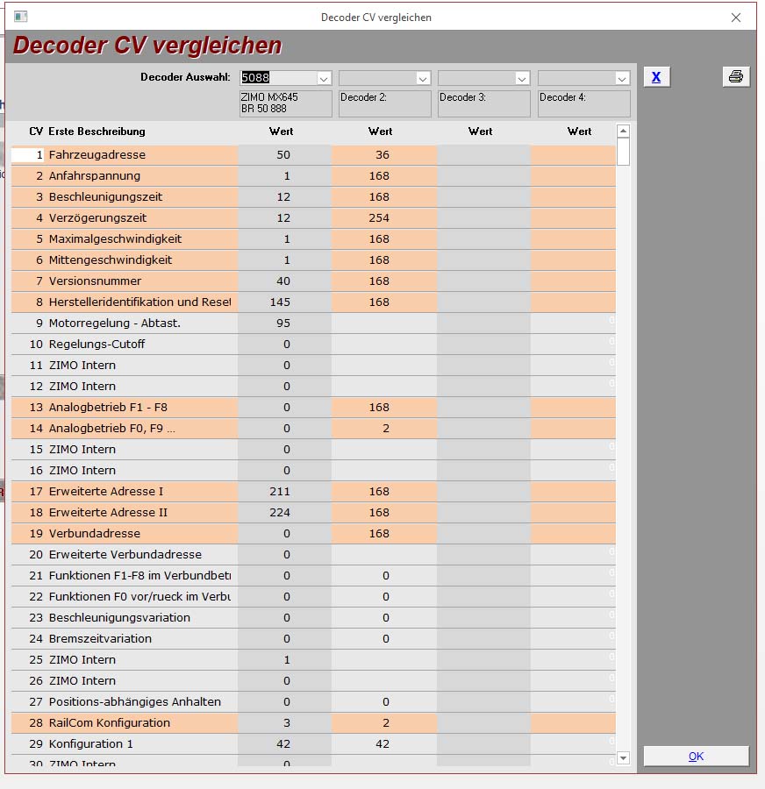Click the blue X clear button
Viewport: 765px width, 789px height.
point(656,77)
